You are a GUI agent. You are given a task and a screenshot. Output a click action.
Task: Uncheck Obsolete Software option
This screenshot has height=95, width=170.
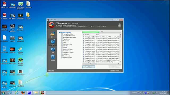coord(62,49)
